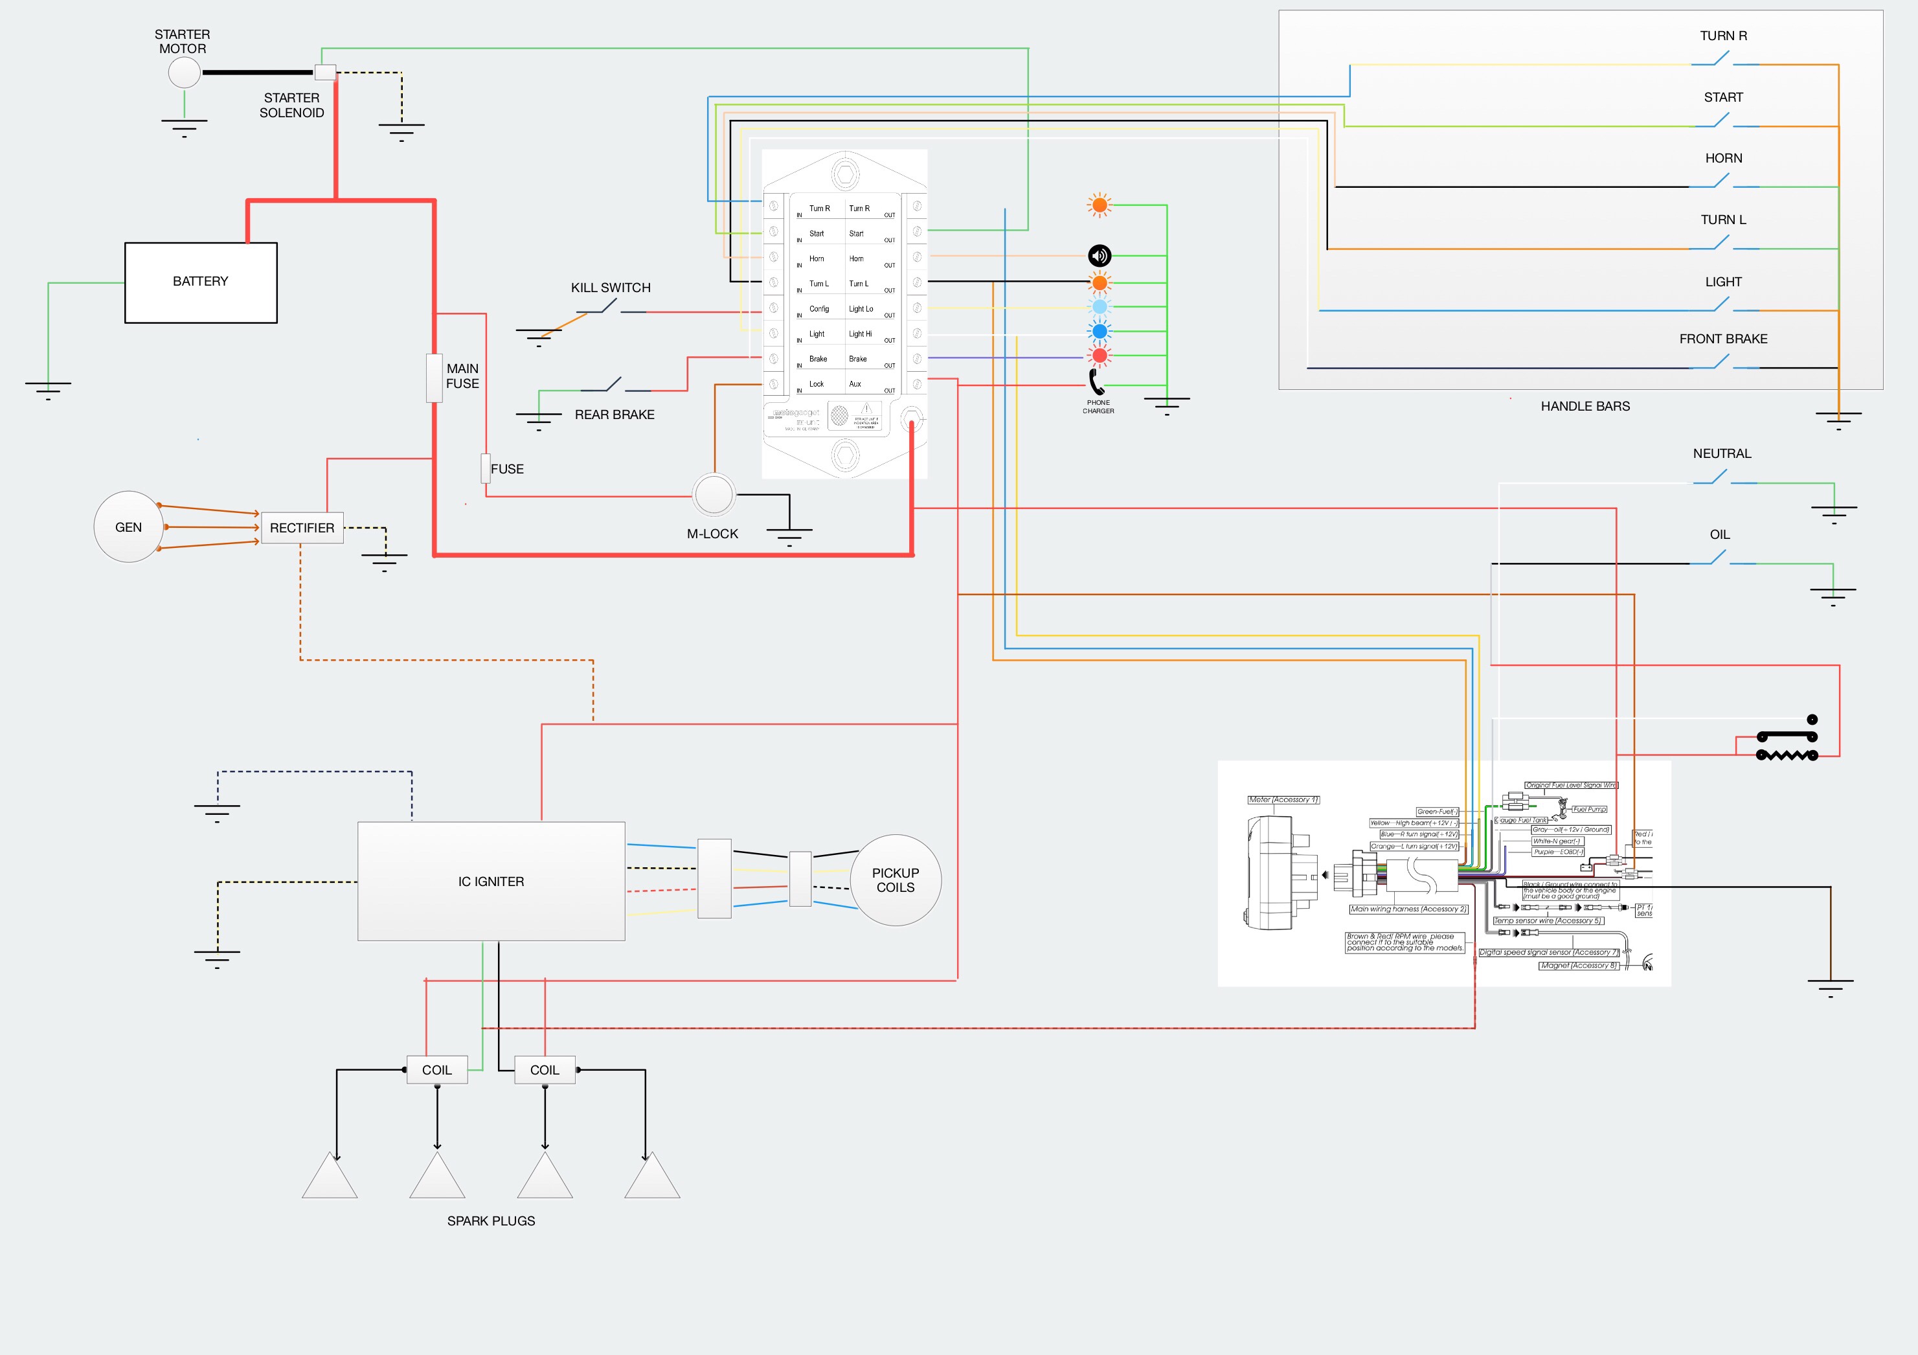This screenshot has width=1918, height=1355.
Task: Click the KILL SWITCH symbol
Action: coord(611,309)
